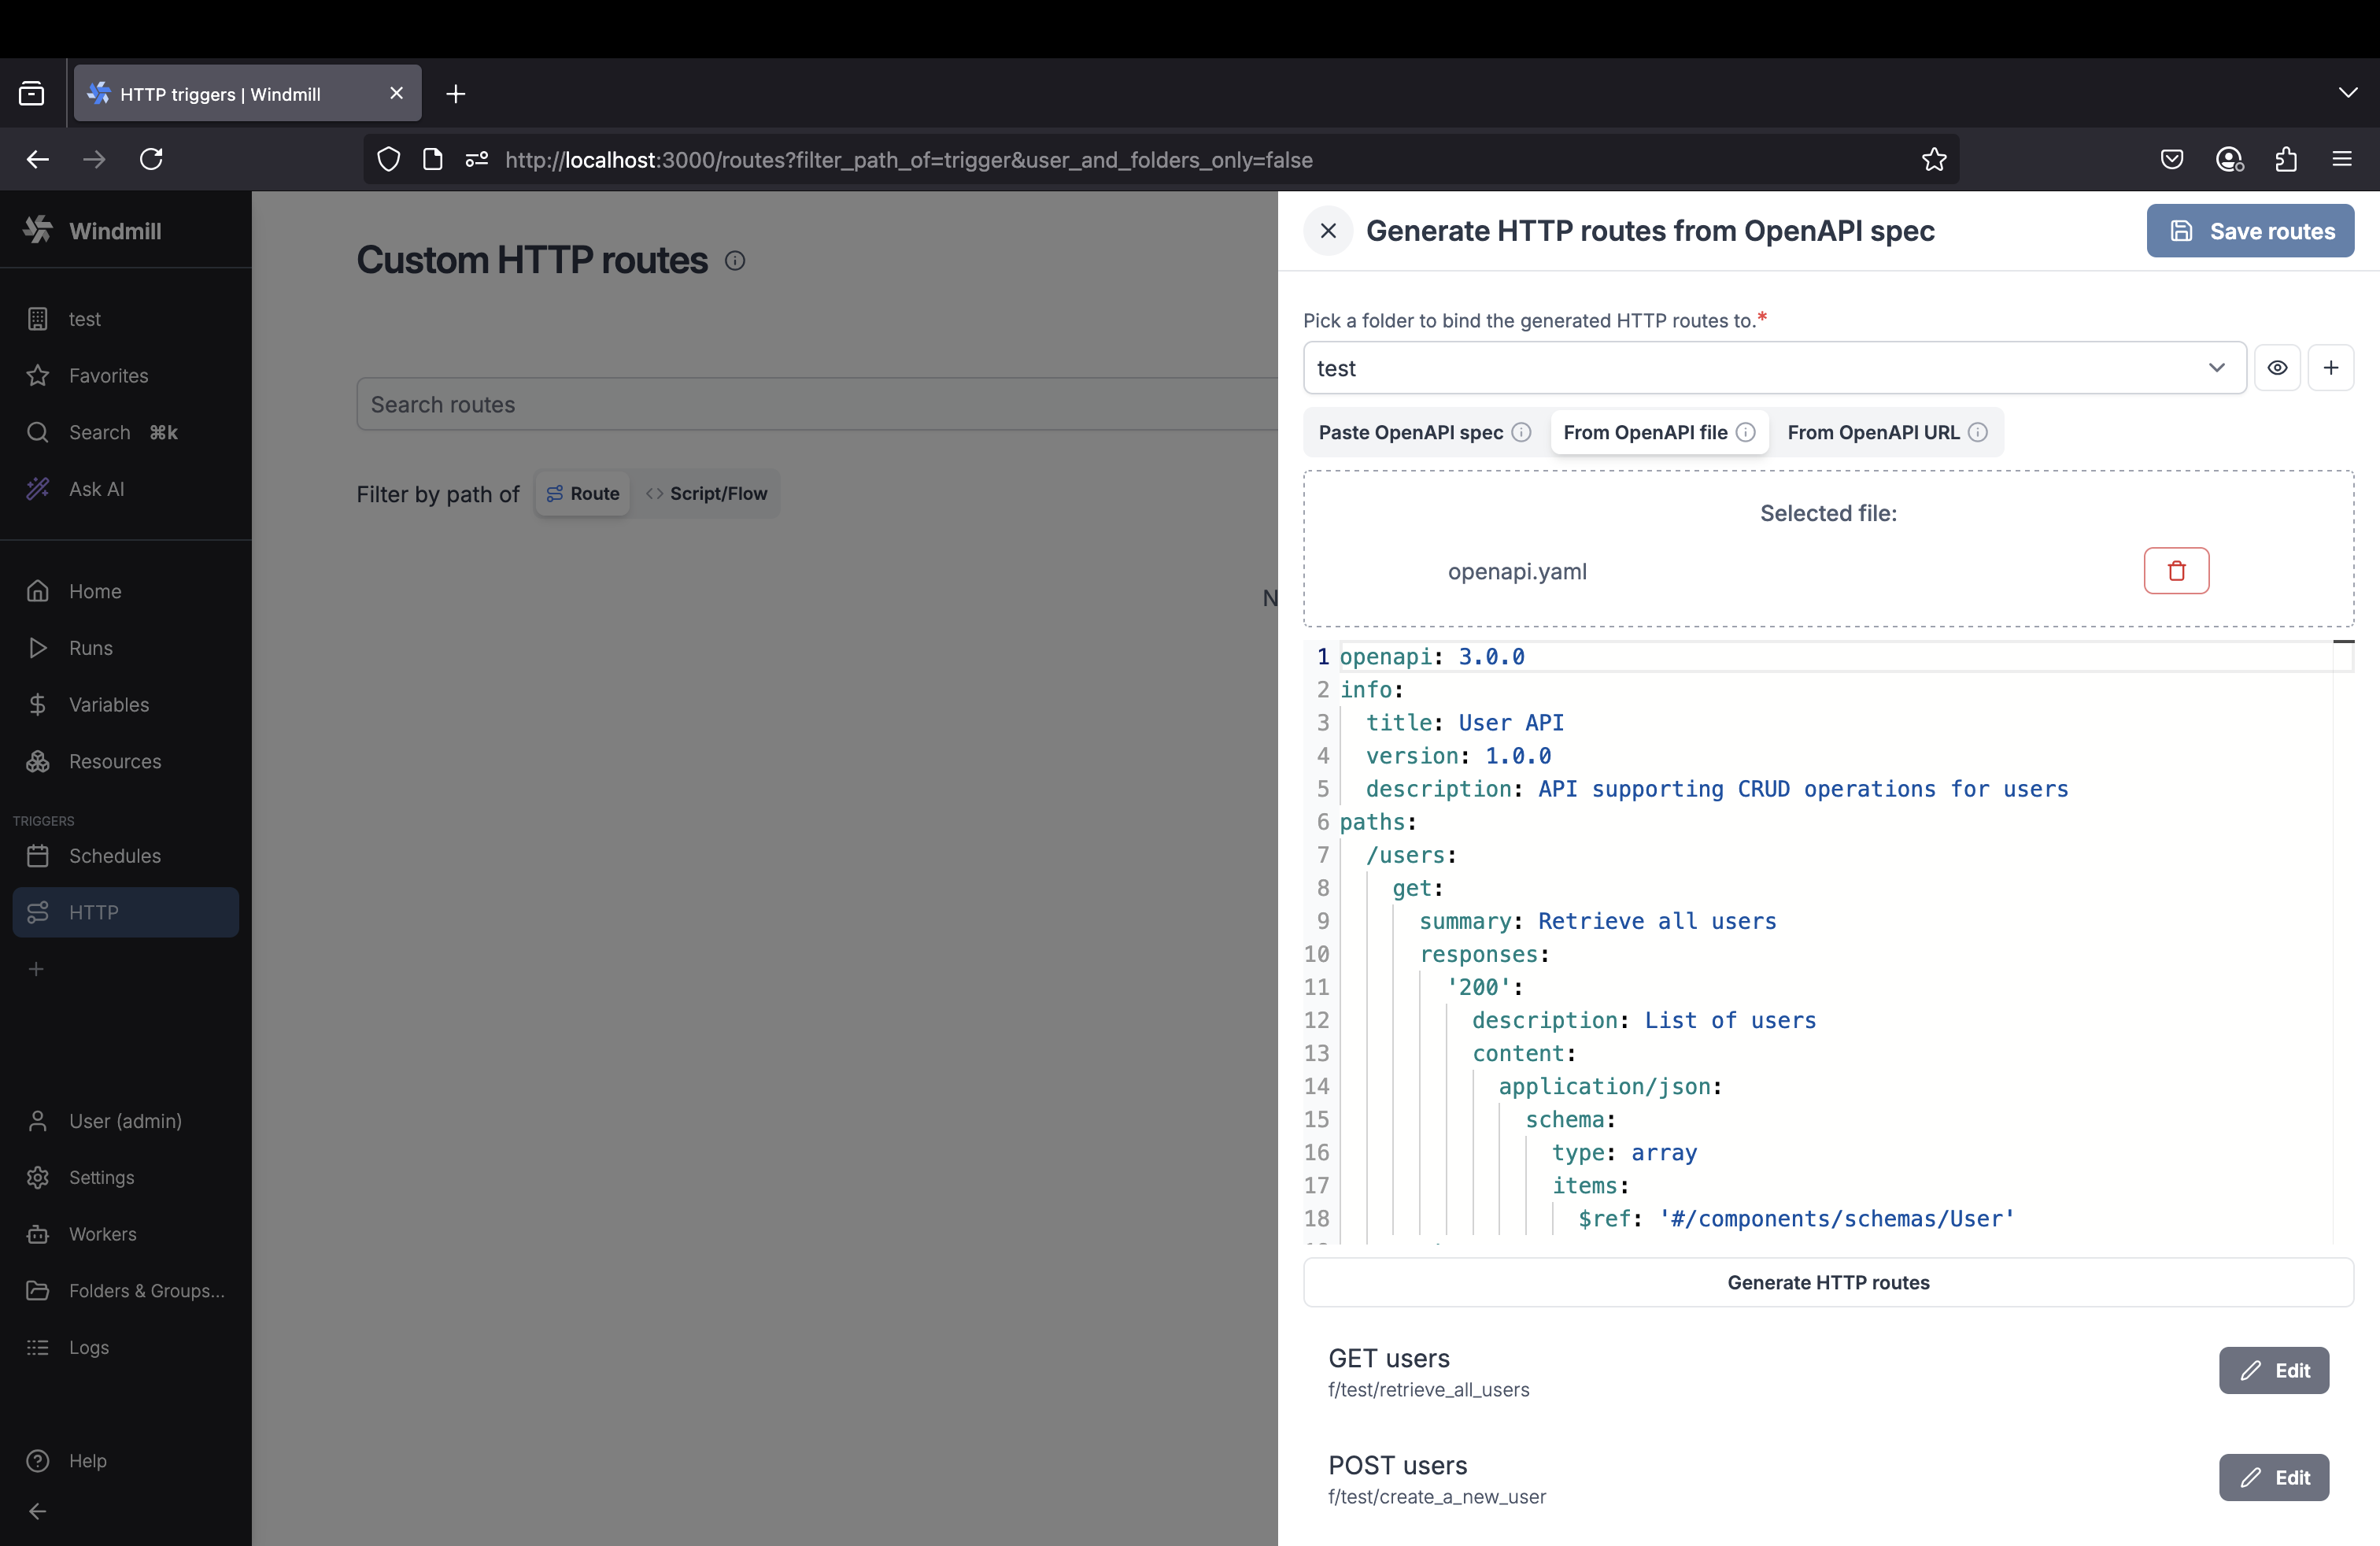
Task: Open the test workspace switcher
Action: click(84, 319)
